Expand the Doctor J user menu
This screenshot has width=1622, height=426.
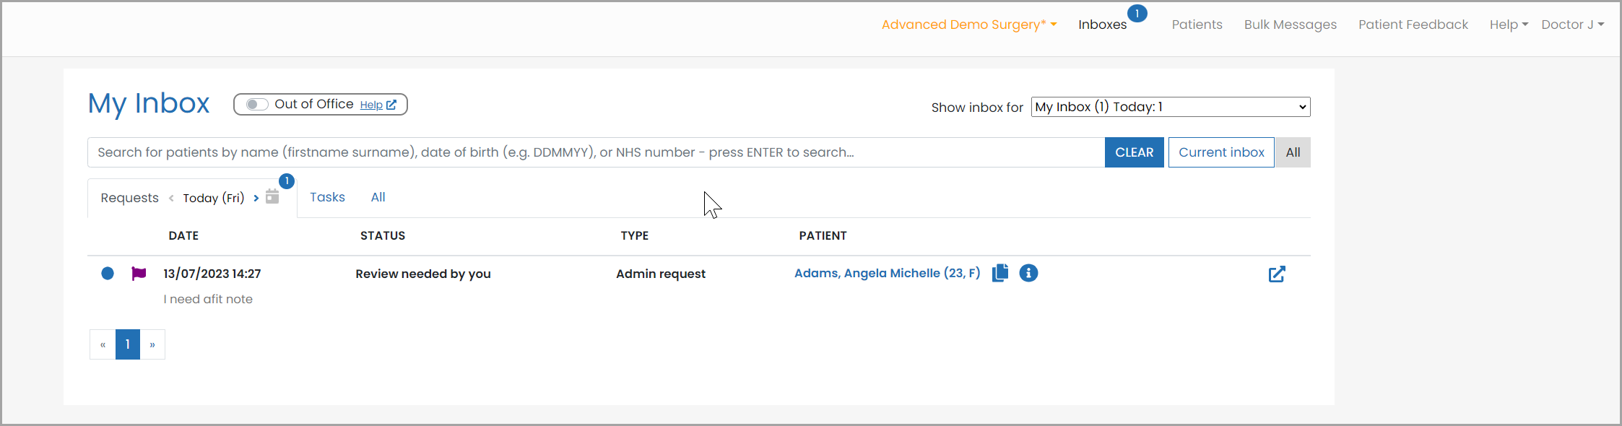coord(1572,25)
